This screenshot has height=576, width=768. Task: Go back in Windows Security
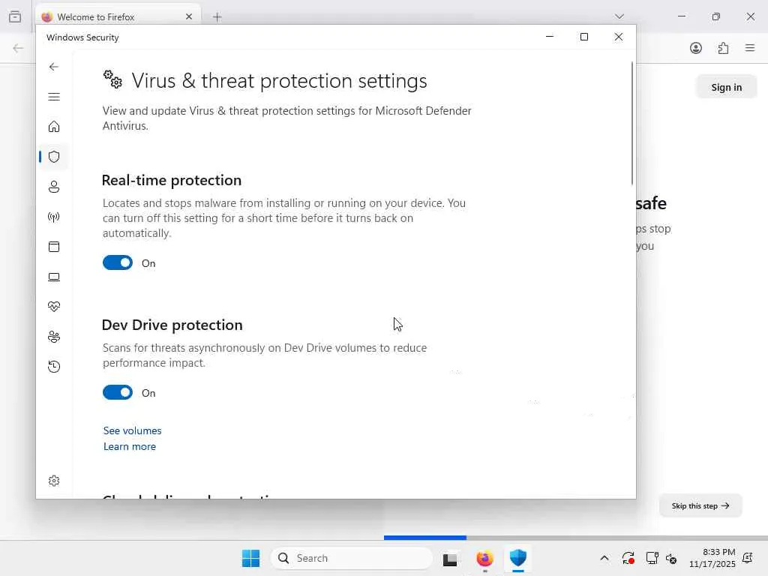click(54, 67)
